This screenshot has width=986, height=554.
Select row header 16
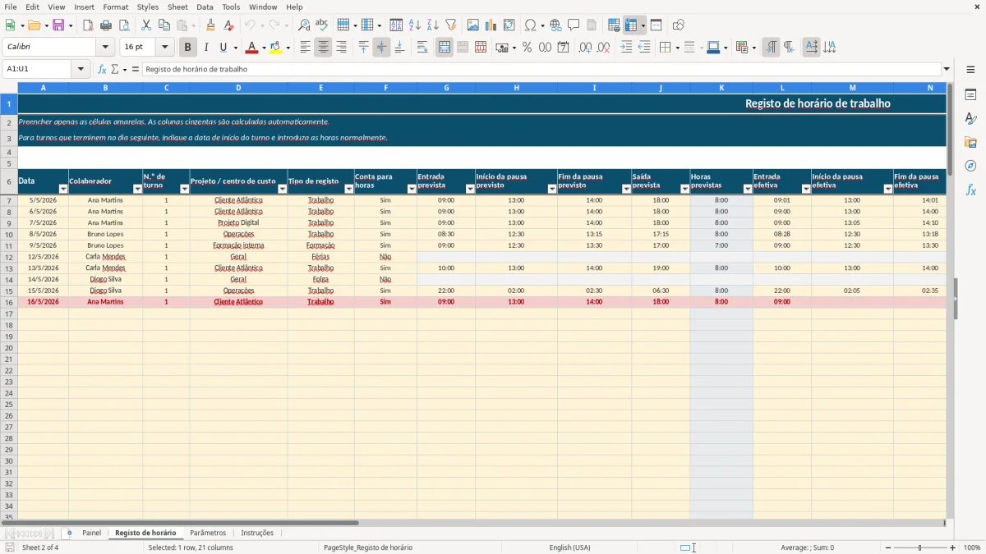tap(9, 302)
